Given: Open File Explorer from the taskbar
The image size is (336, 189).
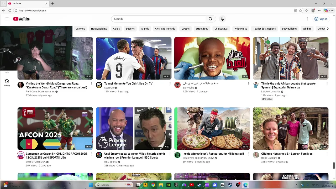Looking at the screenshot, I should coord(161,185).
